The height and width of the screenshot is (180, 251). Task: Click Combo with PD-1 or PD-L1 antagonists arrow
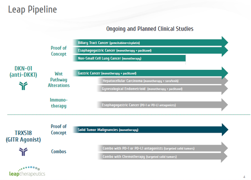[163, 148]
